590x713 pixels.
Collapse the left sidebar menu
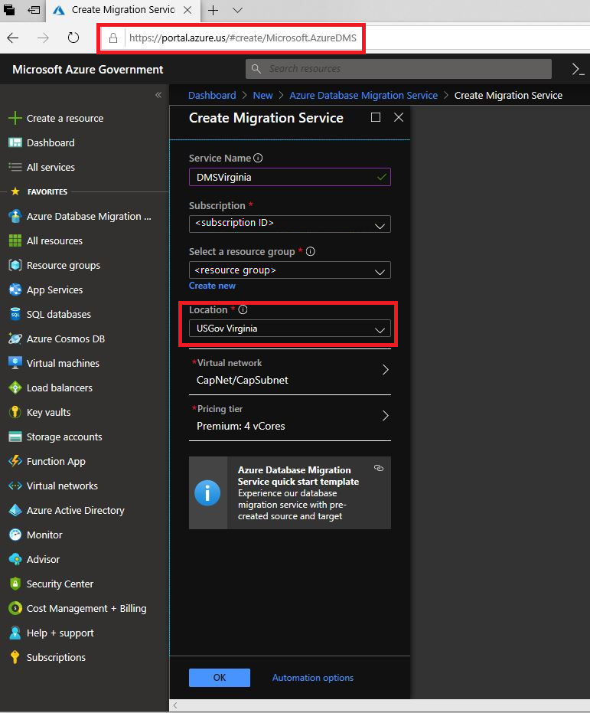point(158,95)
